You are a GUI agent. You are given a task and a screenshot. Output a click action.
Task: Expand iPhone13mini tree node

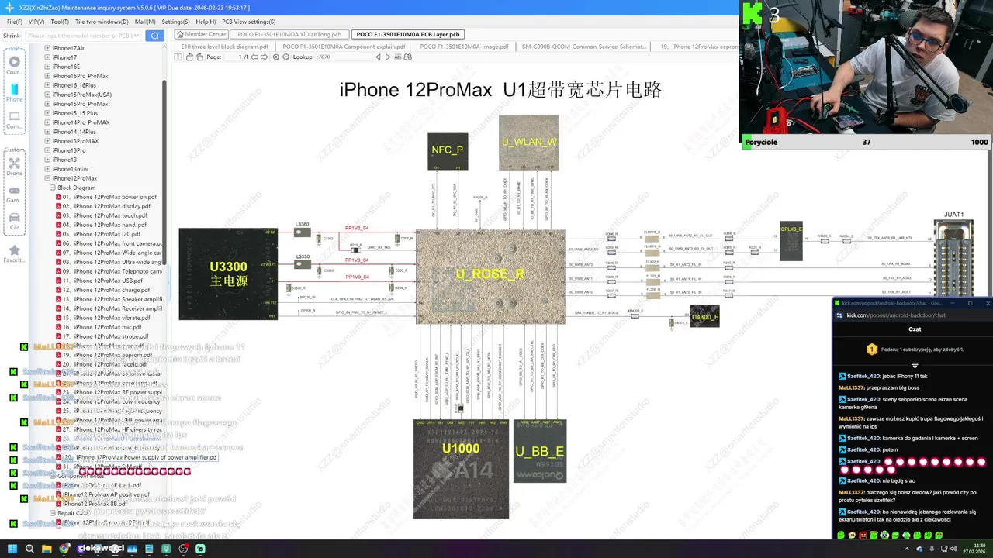[x=47, y=169]
